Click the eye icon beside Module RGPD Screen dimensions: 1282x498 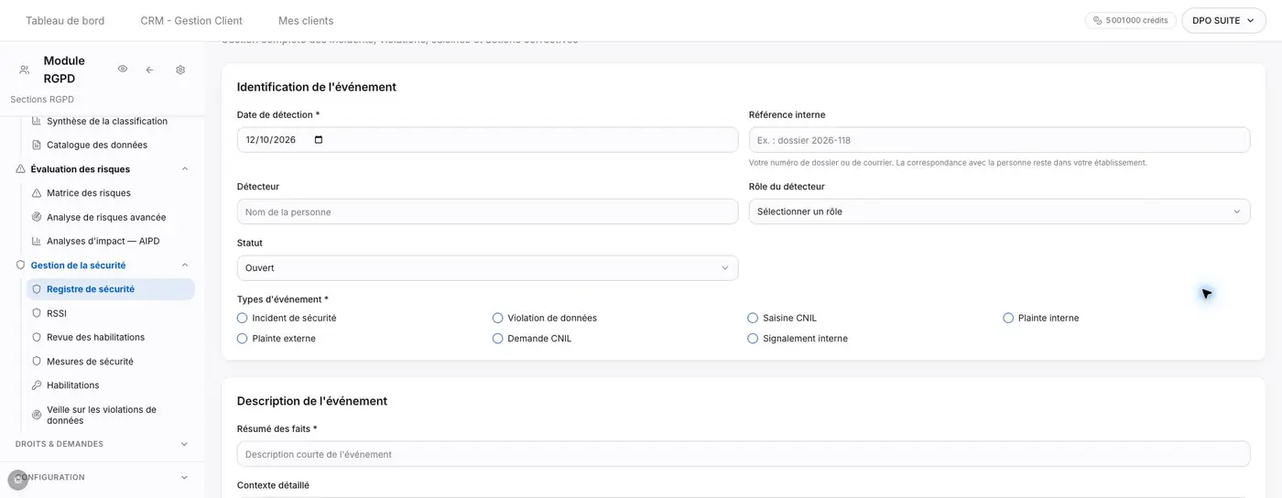point(123,70)
